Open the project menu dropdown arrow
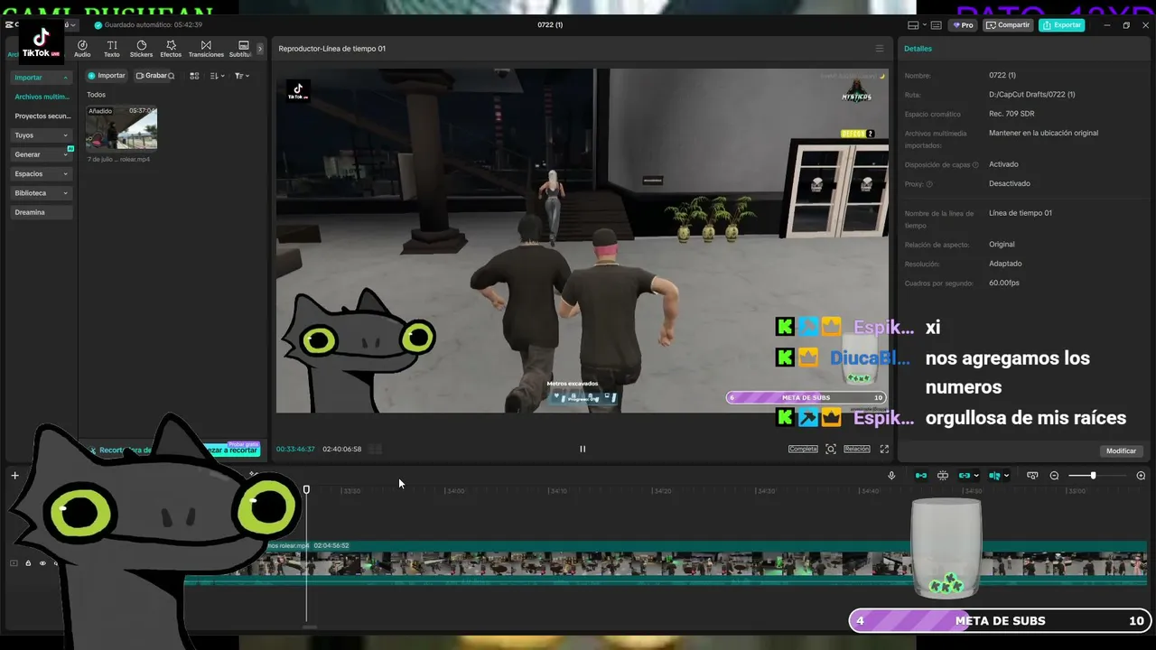This screenshot has height=650, width=1156. point(74,25)
